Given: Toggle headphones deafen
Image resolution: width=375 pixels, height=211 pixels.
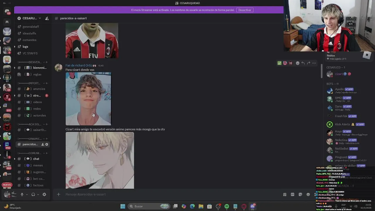Looking at the screenshot, I should point(33,194).
